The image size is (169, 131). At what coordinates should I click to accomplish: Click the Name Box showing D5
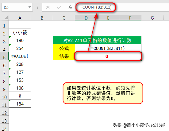point(17,7)
